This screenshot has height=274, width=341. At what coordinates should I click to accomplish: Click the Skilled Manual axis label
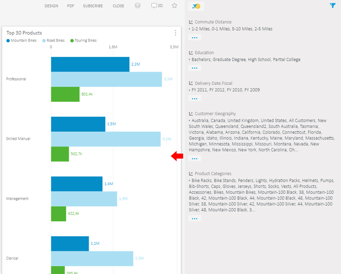click(x=19, y=139)
